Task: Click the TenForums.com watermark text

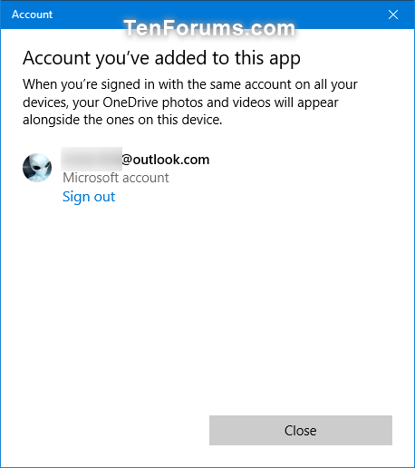Action: pos(209,28)
